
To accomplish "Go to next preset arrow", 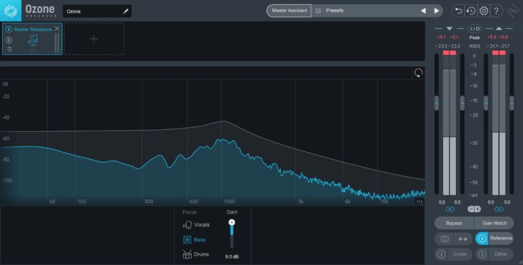I will click(437, 11).
